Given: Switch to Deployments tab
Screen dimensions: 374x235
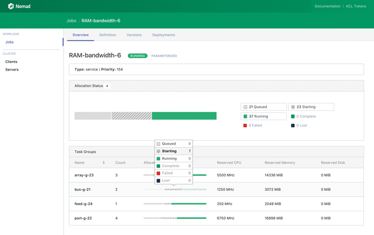Looking at the screenshot, I should pyautogui.click(x=163, y=35).
